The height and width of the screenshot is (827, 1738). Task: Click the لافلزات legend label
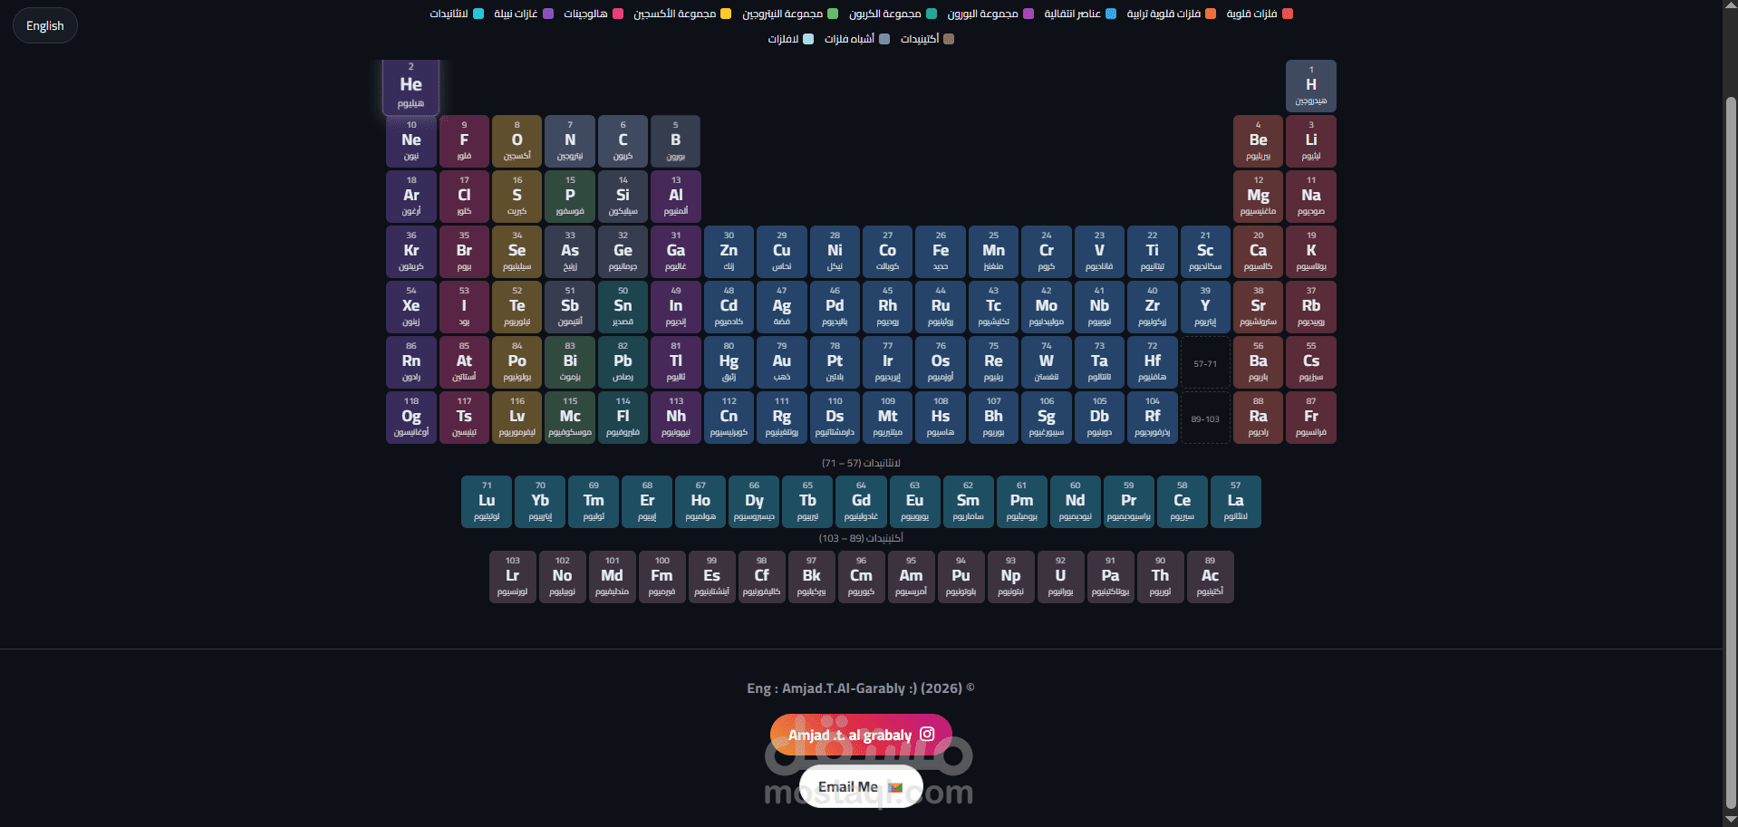(783, 39)
